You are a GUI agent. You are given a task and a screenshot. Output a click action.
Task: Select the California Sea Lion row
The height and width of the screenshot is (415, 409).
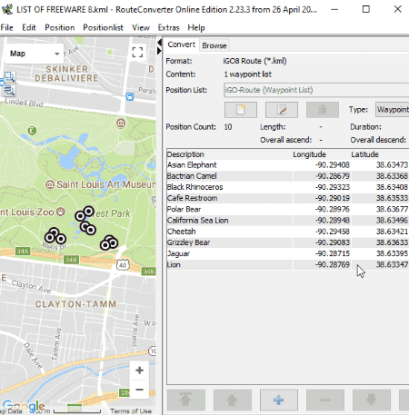click(288, 221)
